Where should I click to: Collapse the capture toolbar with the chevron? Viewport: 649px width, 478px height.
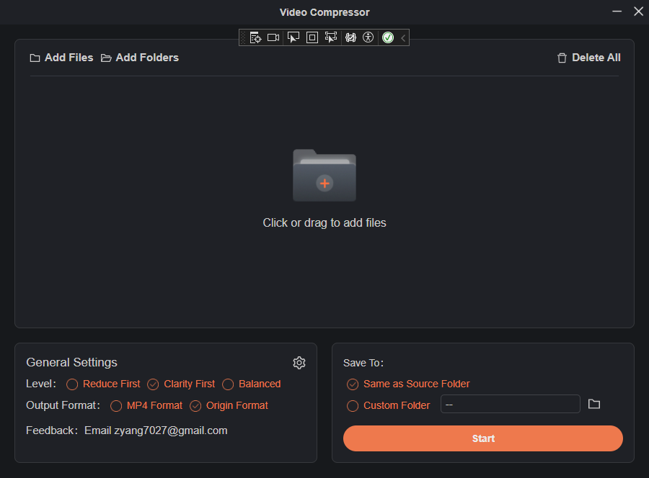pyautogui.click(x=403, y=37)
